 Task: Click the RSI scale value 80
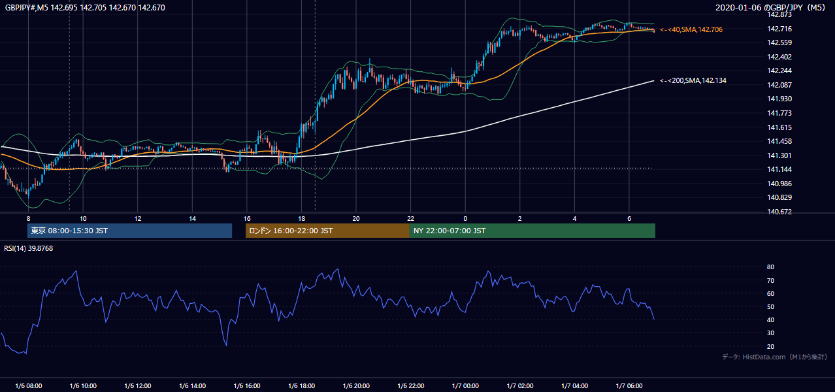[770, 267]
